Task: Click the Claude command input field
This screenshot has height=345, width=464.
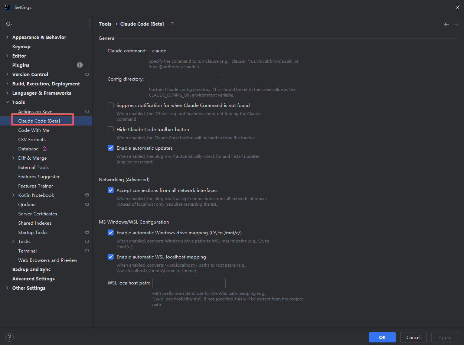Action: click(185, 51)
